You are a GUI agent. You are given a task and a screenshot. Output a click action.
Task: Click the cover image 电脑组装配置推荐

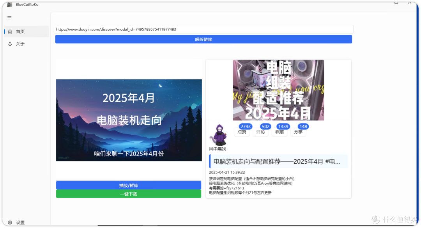pos(278,90)
